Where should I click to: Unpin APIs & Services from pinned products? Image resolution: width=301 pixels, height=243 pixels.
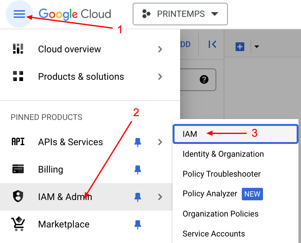[137, 142]
